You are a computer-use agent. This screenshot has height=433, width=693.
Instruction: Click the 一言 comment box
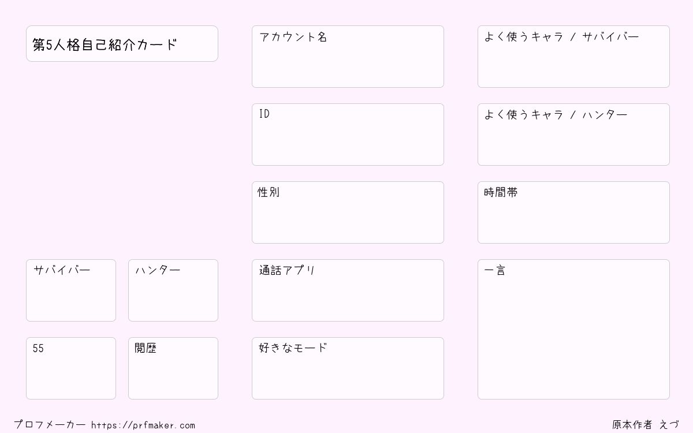point(573,329)
